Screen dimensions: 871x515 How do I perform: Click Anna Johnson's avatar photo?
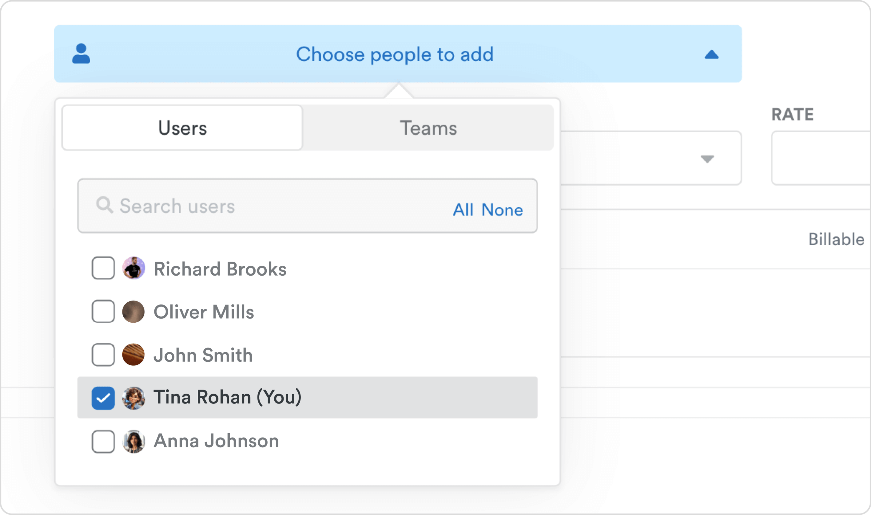coord(133,442)
